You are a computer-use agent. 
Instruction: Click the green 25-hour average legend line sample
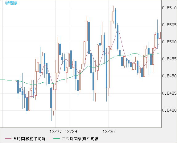click(x=56, y=139)
